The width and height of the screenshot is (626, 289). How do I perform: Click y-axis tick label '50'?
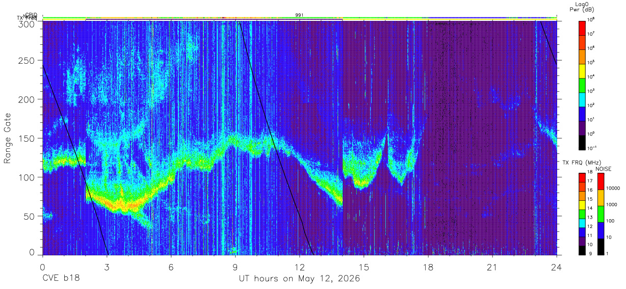(29, 216)
